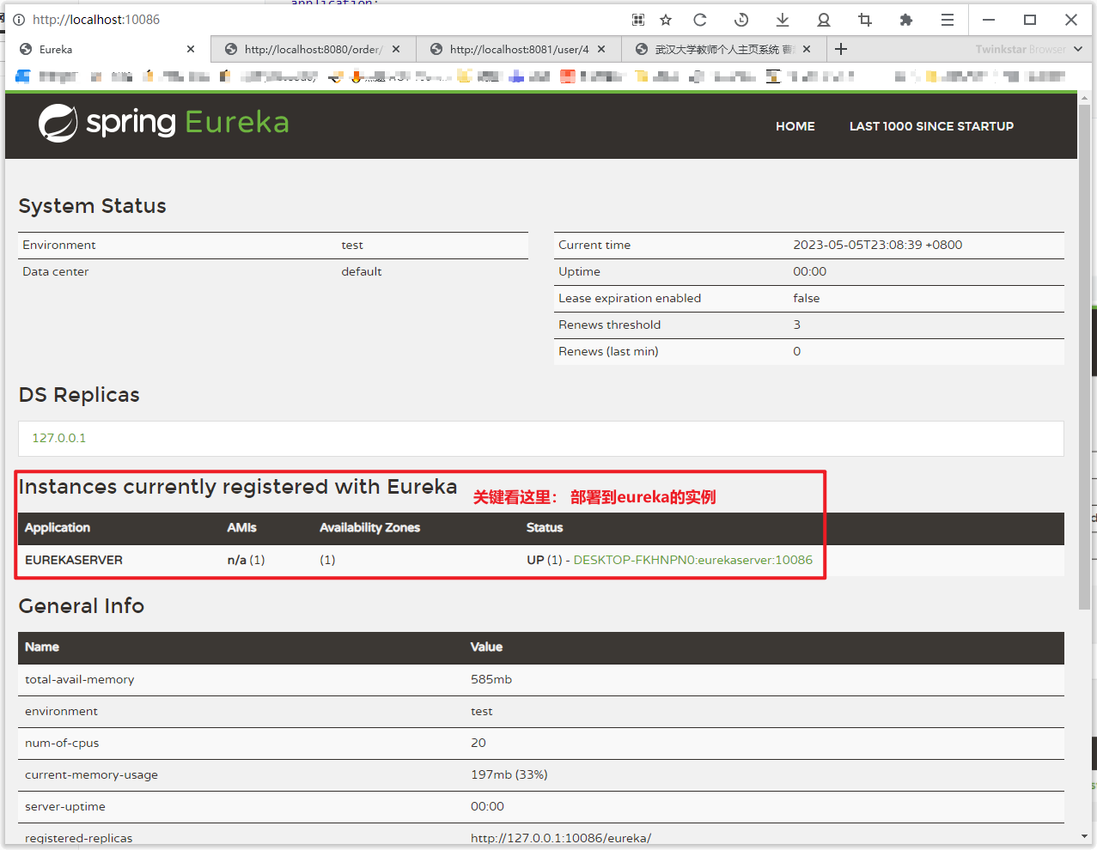Click the 'UP (1)' status text
This screenshot has width=1097, height=850.
pyautogui.click(x=545, y=560)
